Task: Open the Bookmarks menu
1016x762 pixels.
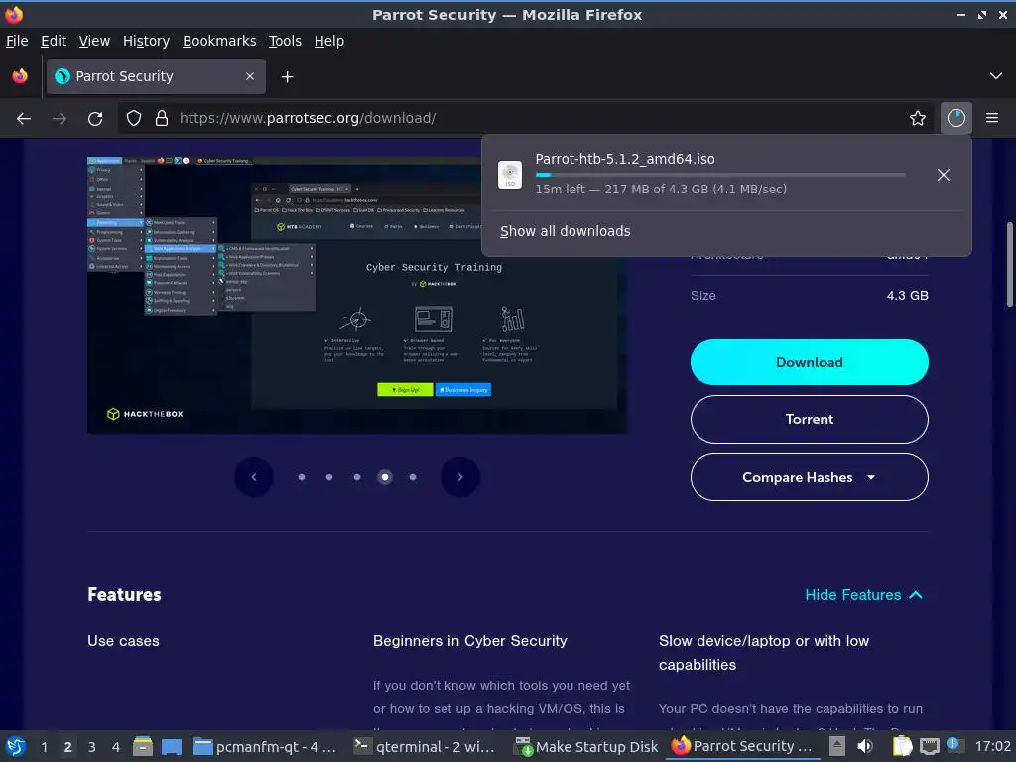Action: [x=219, y=41]
